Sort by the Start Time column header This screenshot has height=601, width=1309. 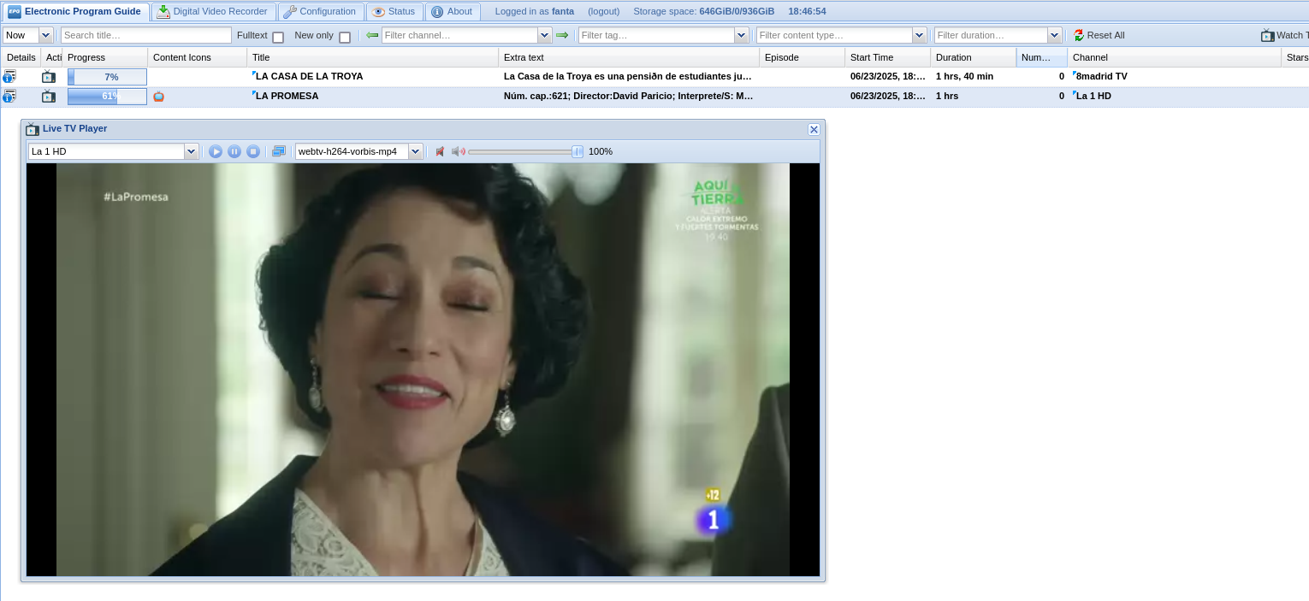(887, 57)
